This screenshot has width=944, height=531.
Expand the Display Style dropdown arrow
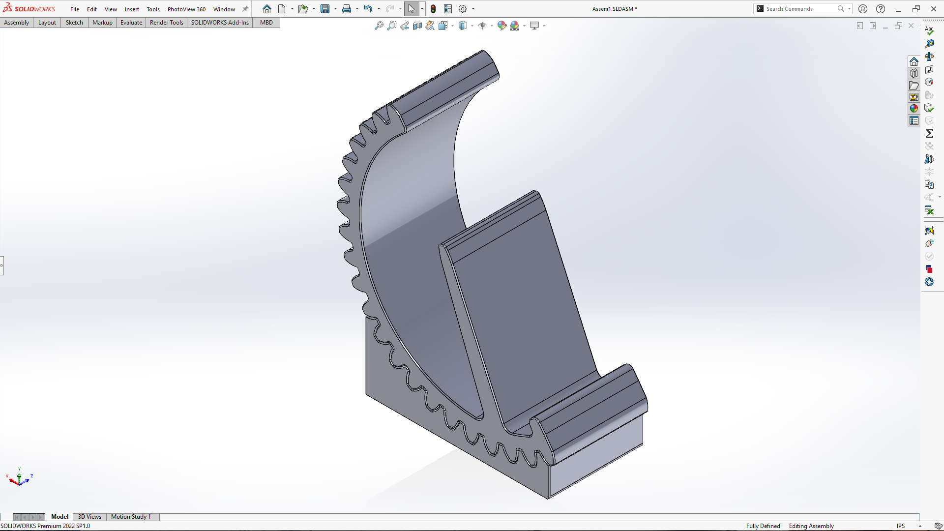coord(472,26)
